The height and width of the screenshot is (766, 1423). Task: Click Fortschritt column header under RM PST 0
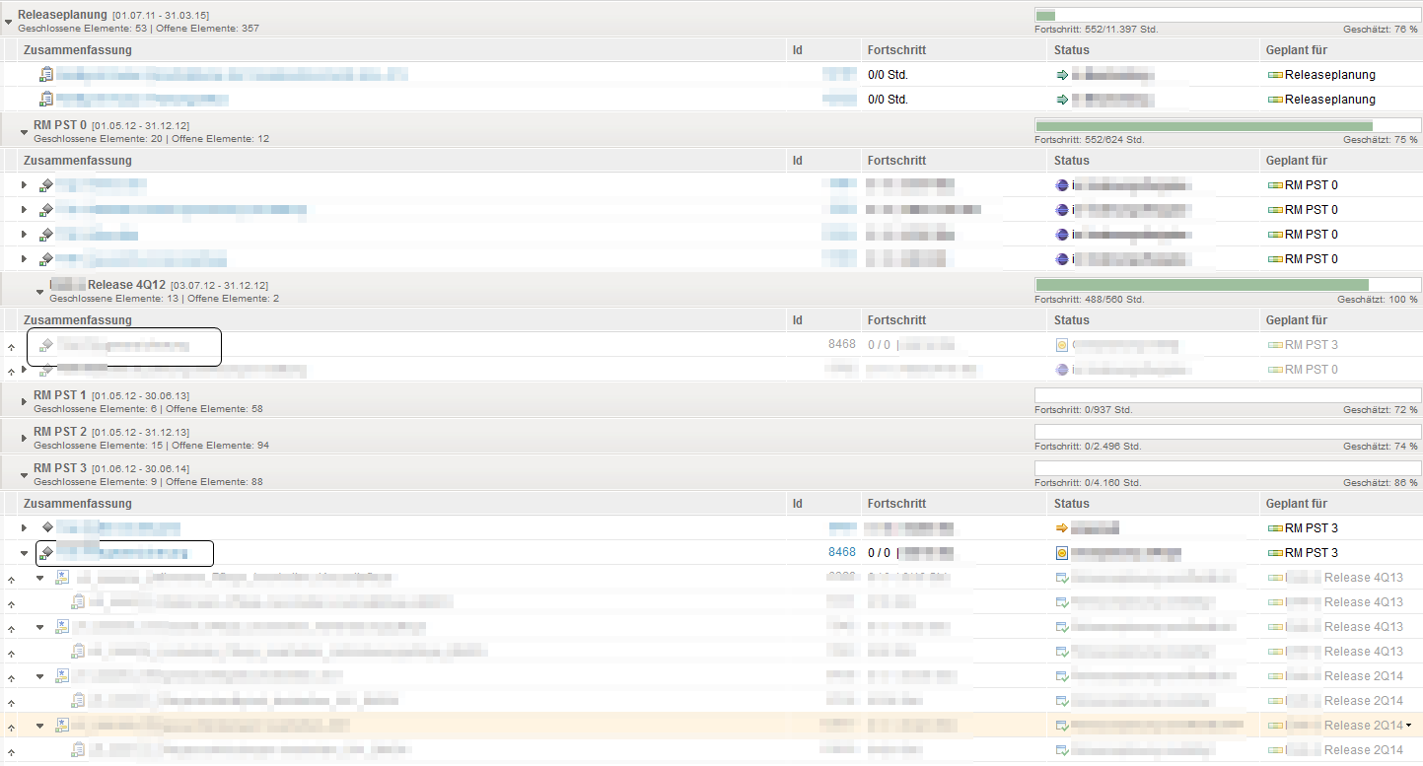tap(896, 161)
